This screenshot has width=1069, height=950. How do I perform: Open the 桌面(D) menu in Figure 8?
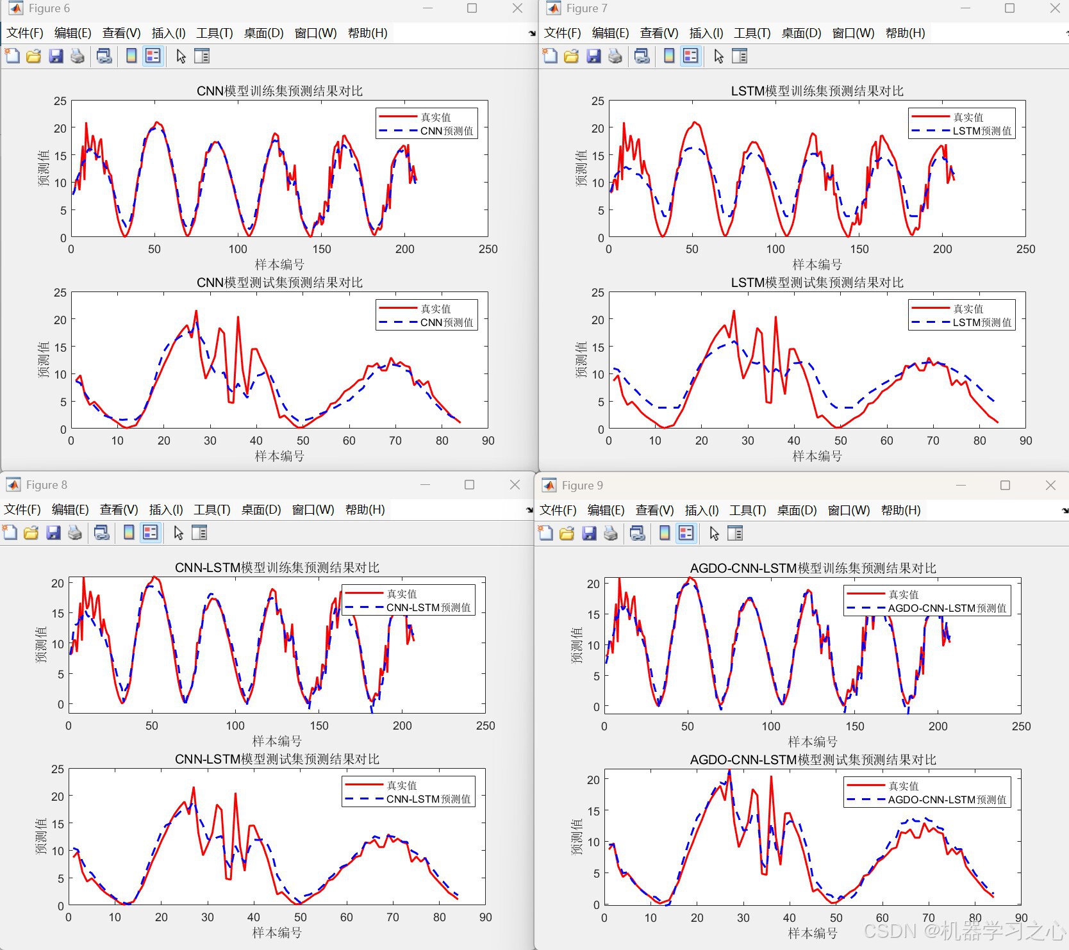pyautogui.click(x=261, y=510)
